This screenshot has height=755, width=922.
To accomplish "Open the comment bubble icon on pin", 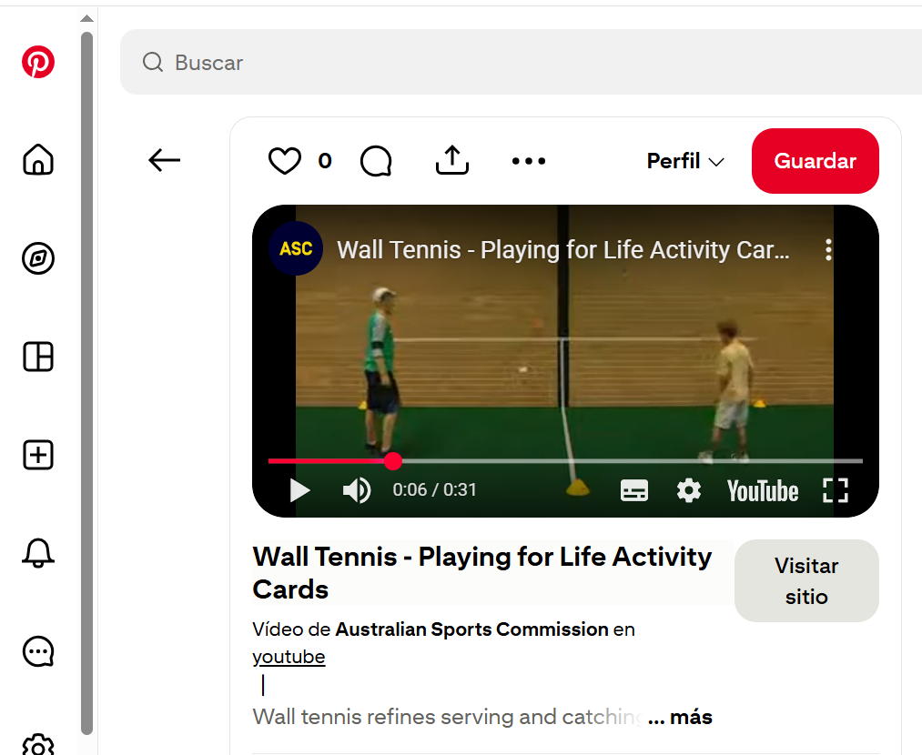I will tap(376, 161).
